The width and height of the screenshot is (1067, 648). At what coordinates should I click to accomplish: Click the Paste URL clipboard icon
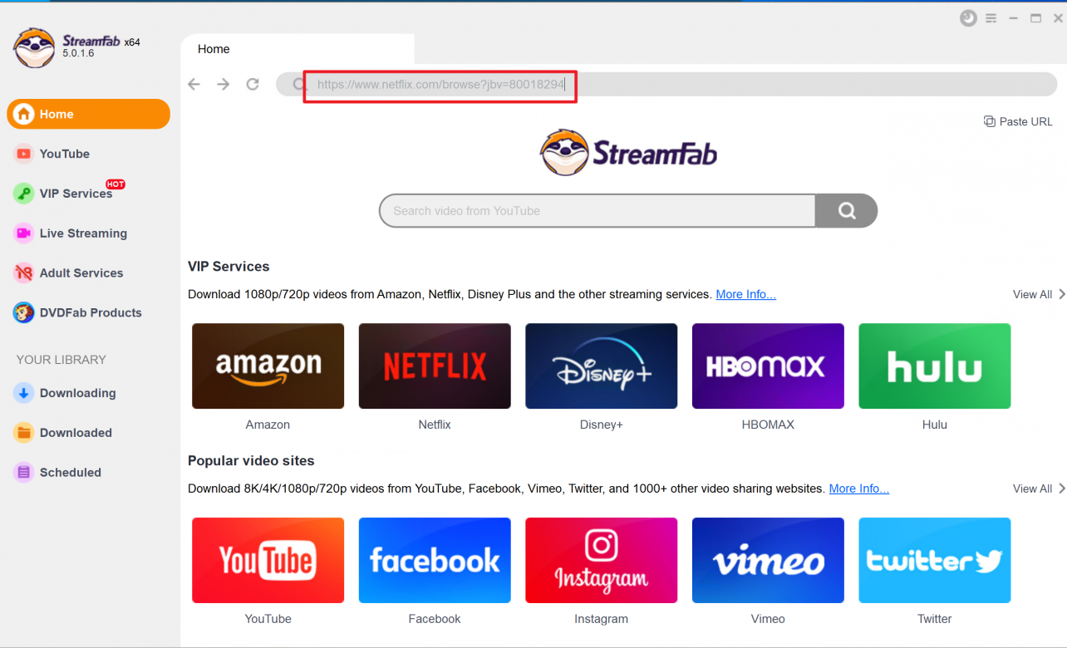click(989, 121)
